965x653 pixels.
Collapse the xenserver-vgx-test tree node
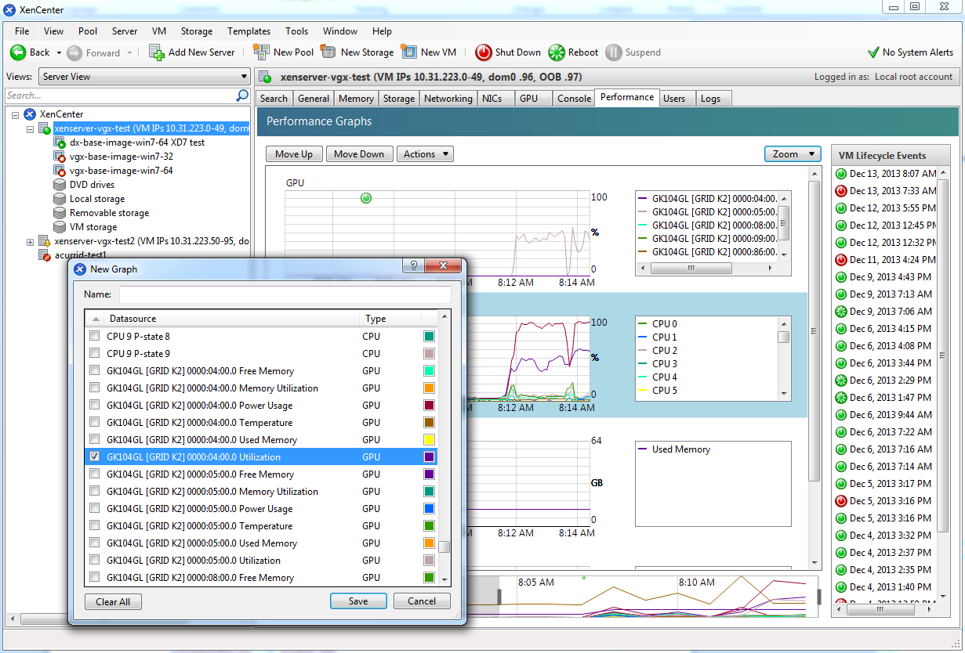pos(29,128)
